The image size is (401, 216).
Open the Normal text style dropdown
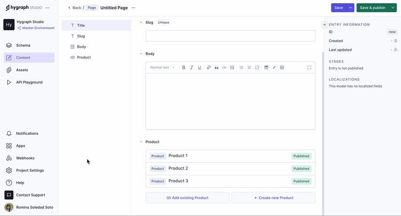click(162, 67)
